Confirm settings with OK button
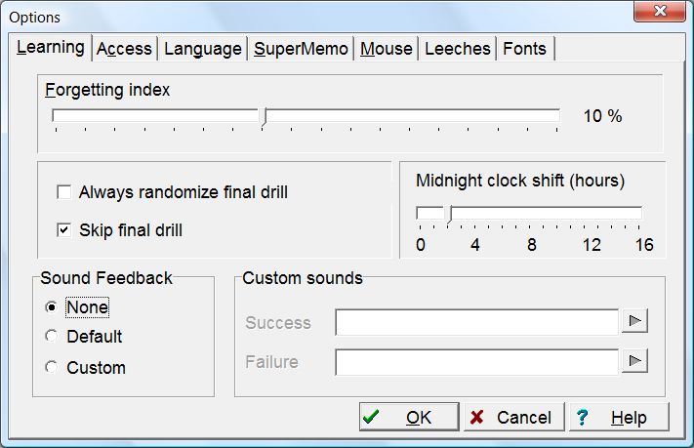This screenshot has height=448, width=694. (408, 417)
